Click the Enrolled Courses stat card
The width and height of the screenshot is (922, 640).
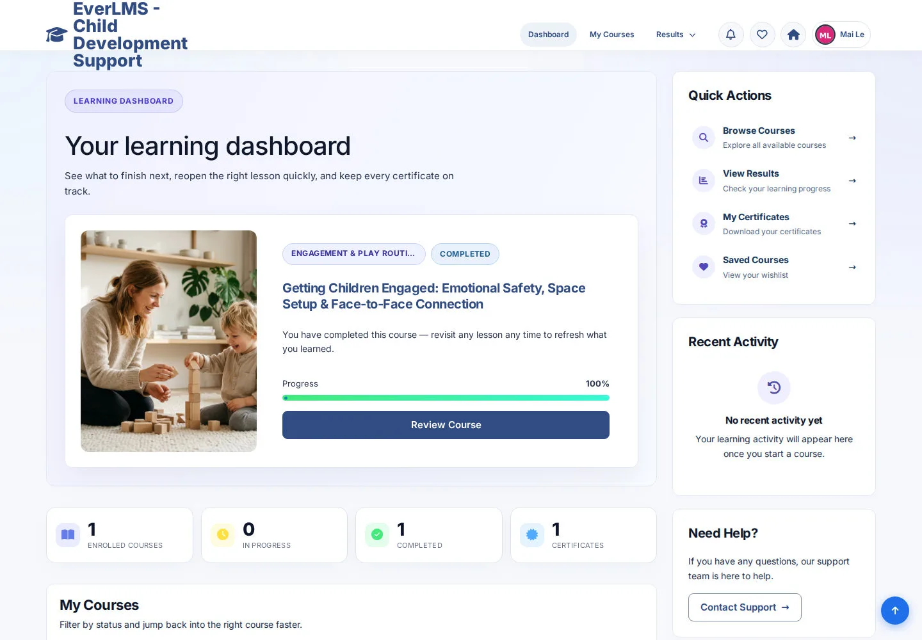(x=120, y=535)
